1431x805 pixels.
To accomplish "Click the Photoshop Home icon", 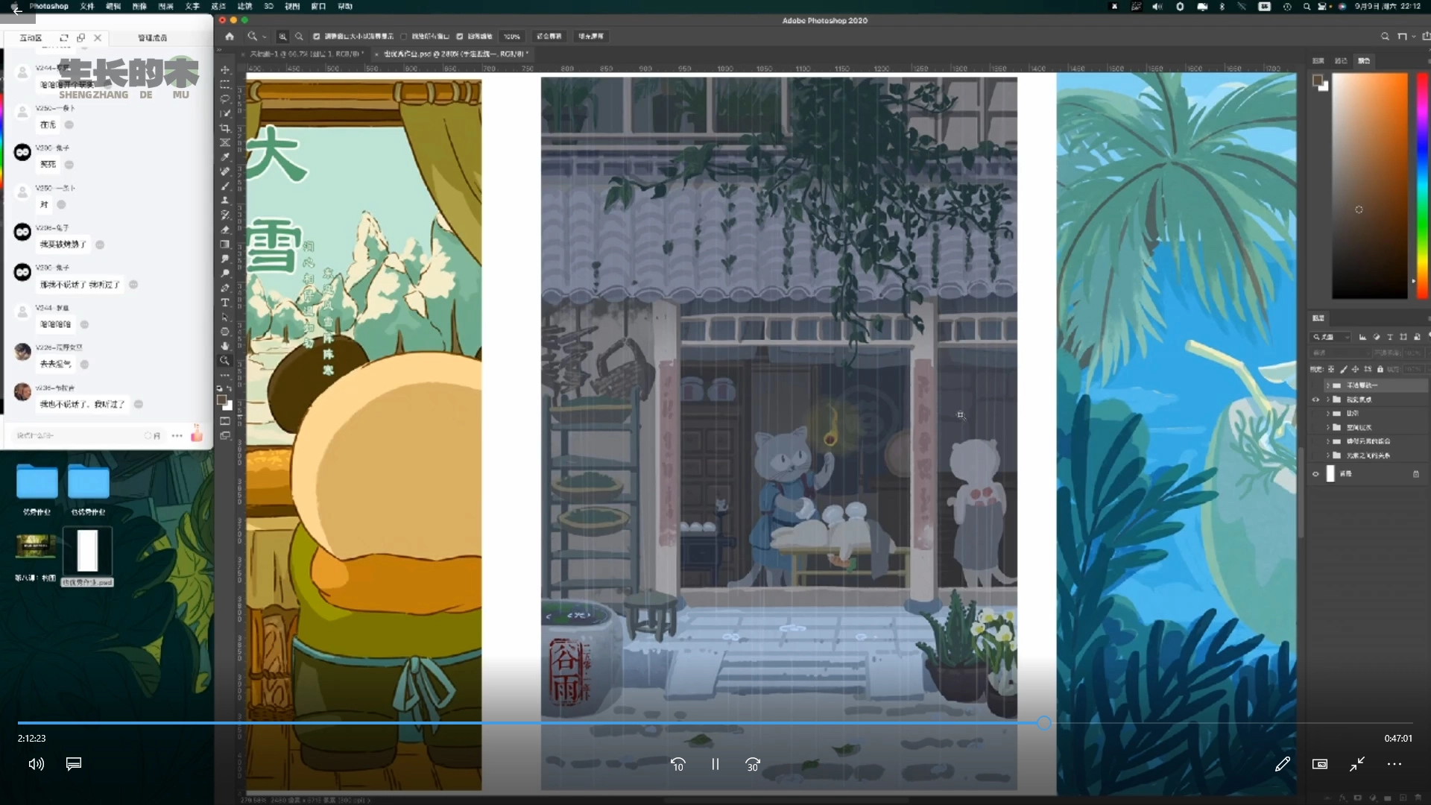I will [230, 37].
